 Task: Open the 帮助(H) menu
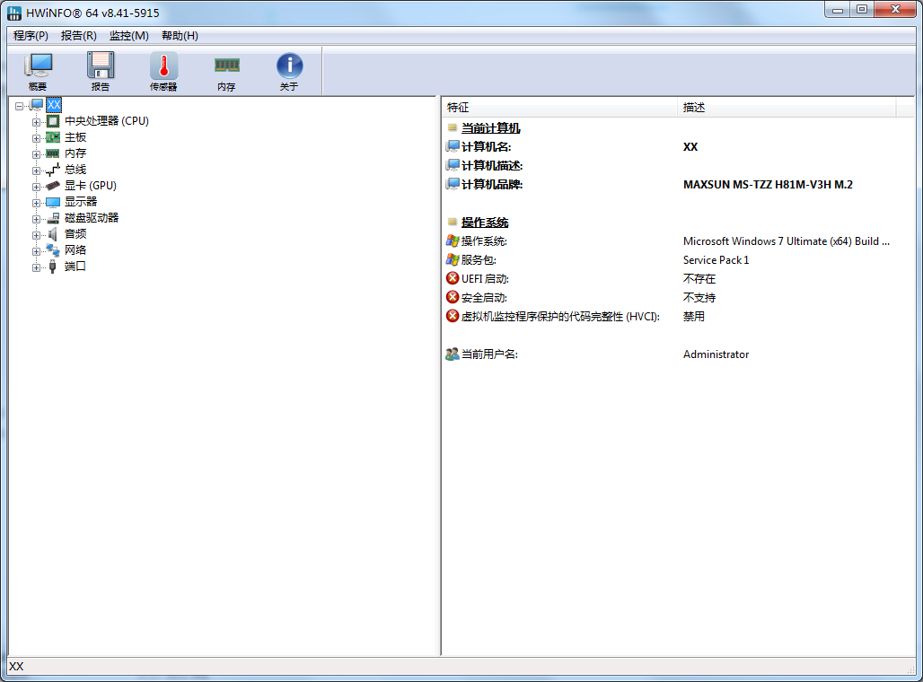pos(180,36)
